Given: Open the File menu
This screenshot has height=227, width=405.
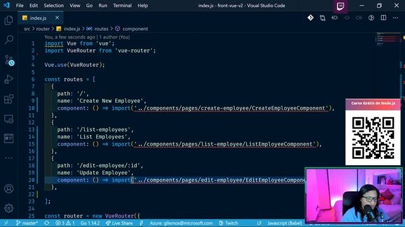Looking at the screenshot, I should pyautogui.click(x=20, y=6).
